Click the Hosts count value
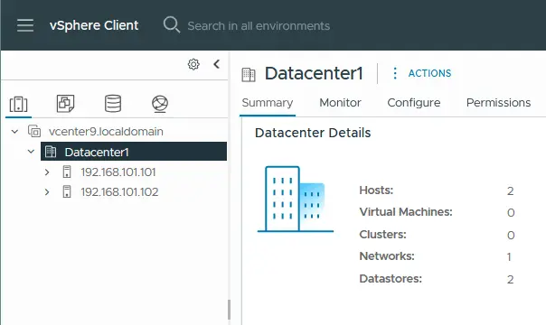Screen dimensions: 546x325 (510, 190)
